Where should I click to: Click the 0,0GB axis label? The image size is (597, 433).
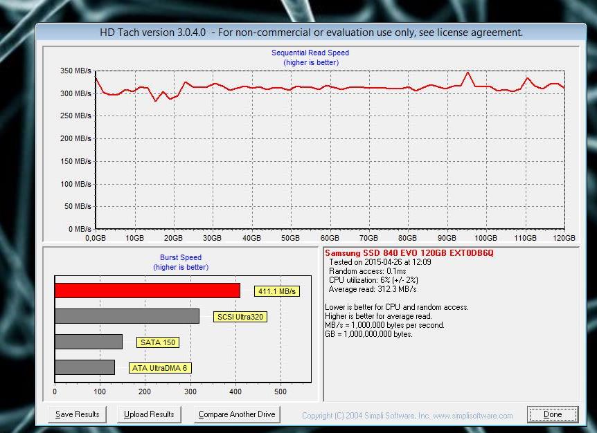[x=96, y=238]
